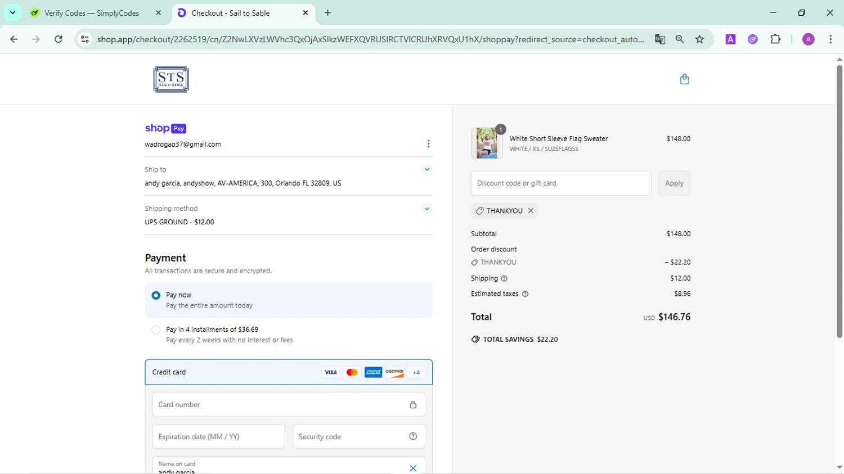Click the translate page icon
Viewport: 844px width, 474px height.
point(660,39)
